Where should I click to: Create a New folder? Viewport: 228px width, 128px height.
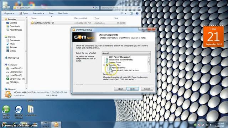63,14
